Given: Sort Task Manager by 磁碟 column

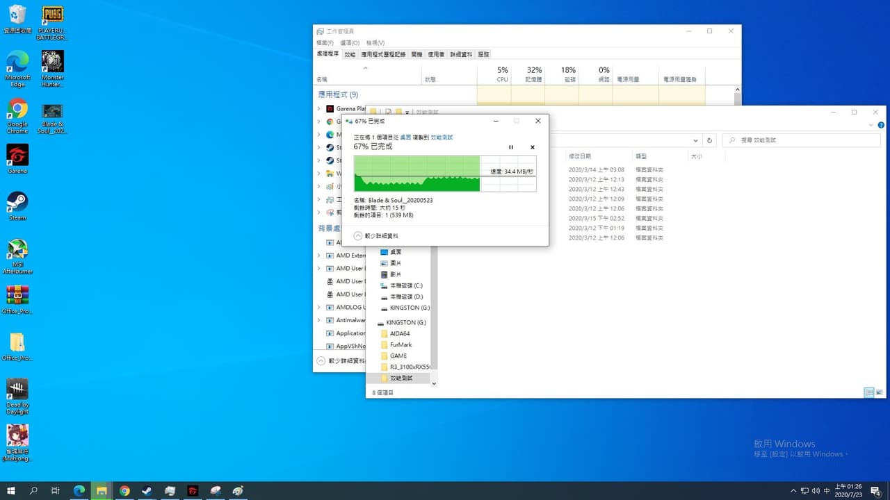Looking at the screenshot, I should (x=561, y=74).
